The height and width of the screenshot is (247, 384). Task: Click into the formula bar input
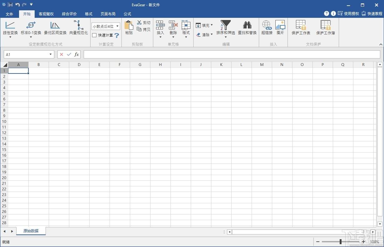point(232,54)
